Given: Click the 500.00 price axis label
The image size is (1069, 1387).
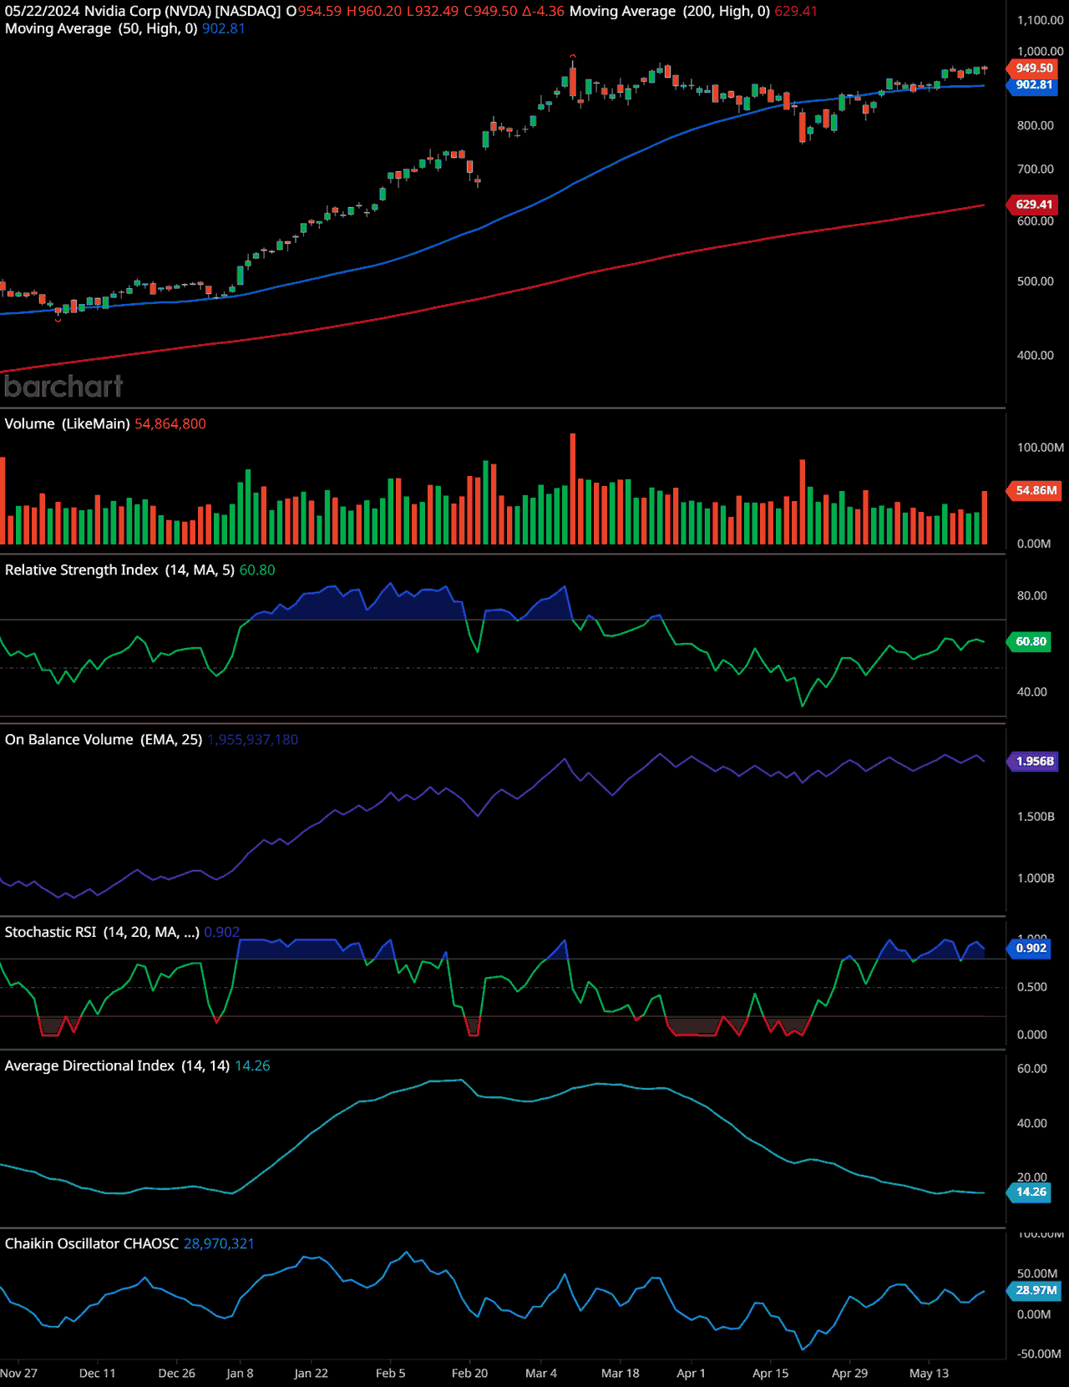Looking at the screenshot, I should (x=1036, y=281).
